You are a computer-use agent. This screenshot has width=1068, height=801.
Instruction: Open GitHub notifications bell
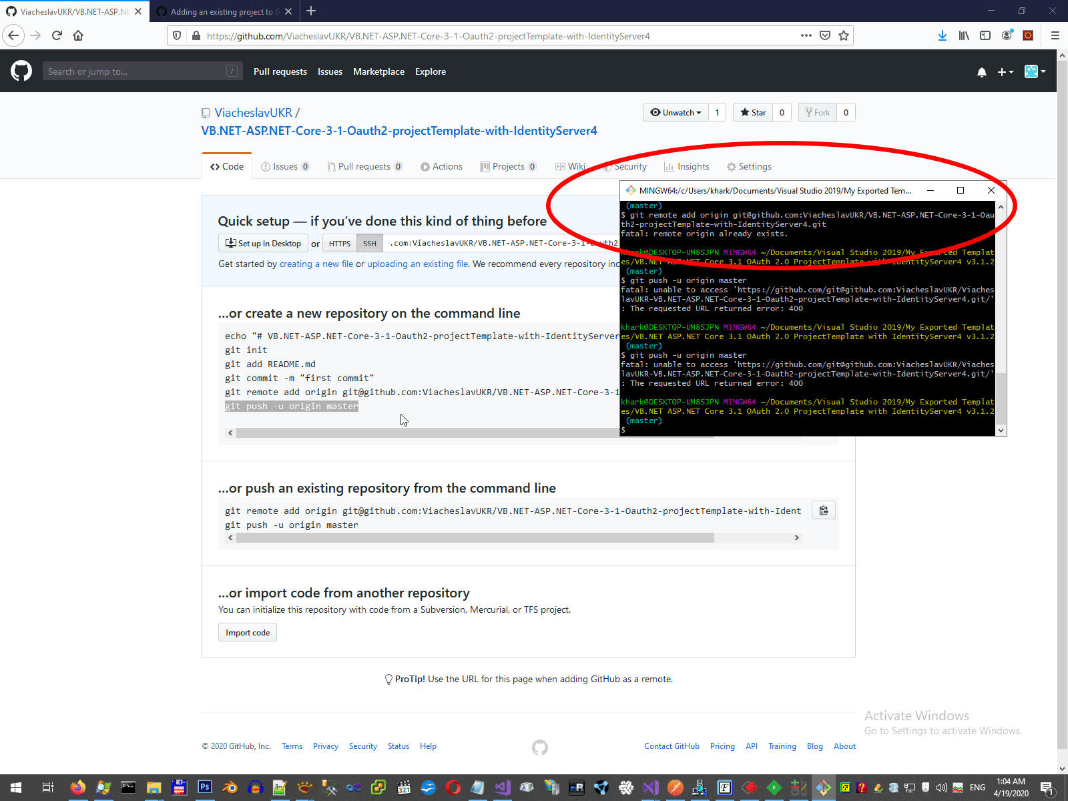coord(982,72)
